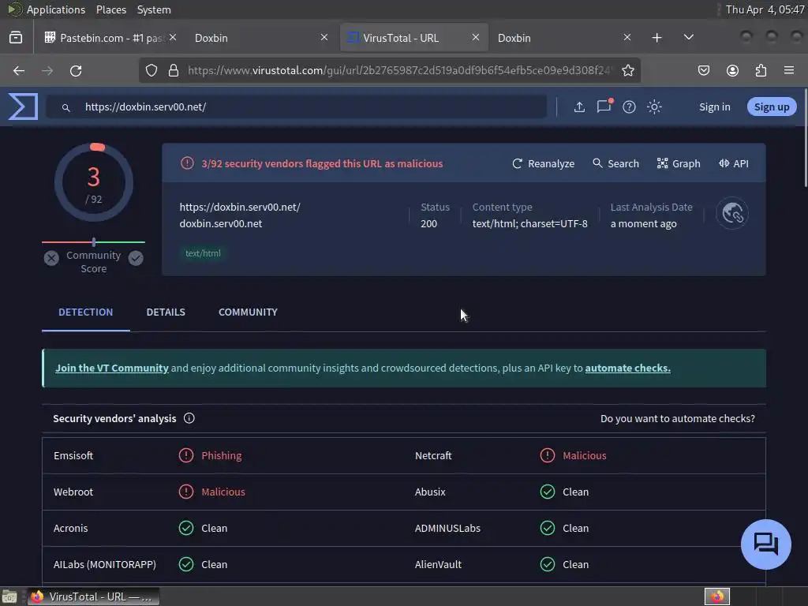Click the AILabs (MONITORAPP) Clean check icon
The image size is (808, 606).
186,564
